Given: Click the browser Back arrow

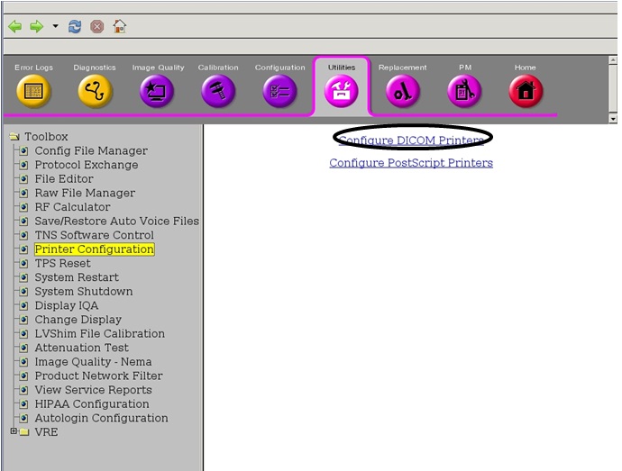Looking at the screenshot, I should 15,26.
